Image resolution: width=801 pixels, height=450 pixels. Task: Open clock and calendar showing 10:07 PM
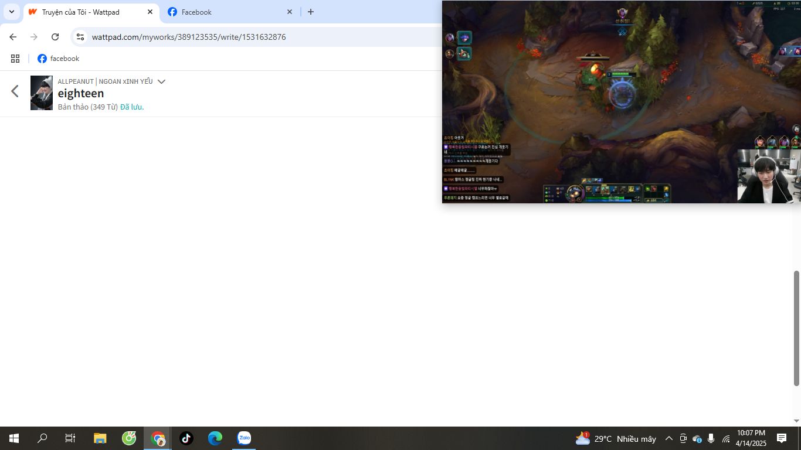click(x=751, y=438)
